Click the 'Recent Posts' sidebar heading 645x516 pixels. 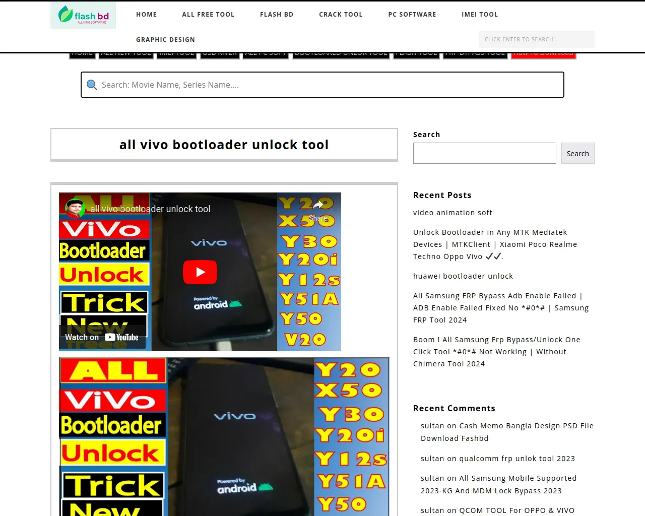coord(442,195)
